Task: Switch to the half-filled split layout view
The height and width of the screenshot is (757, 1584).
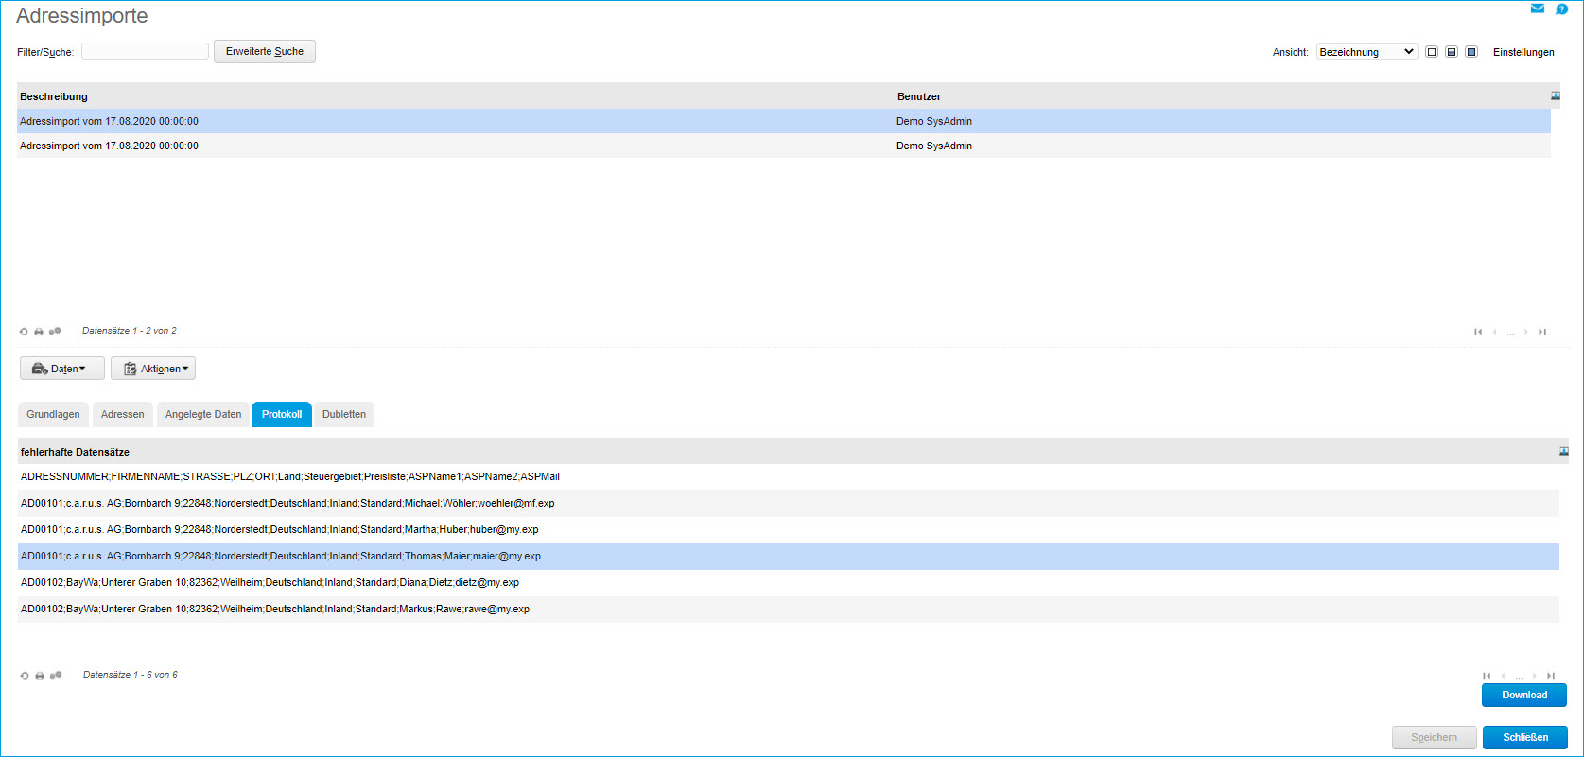Action: pyautogui.click(x=1452, y=52)
